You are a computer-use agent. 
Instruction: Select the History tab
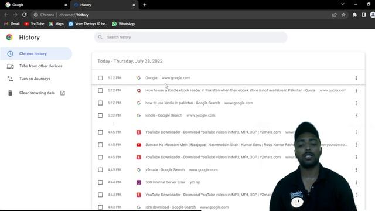tap(104, 5)
